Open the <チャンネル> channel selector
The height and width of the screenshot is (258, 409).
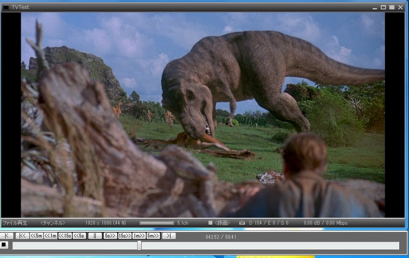(53, 223)
